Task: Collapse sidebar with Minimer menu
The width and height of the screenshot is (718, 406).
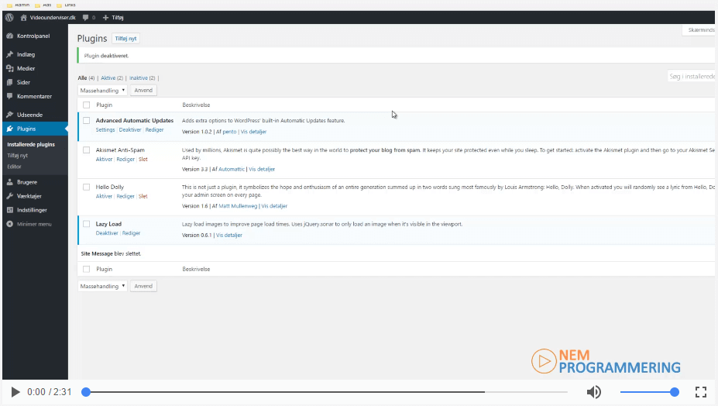Action: coord(29,224)
